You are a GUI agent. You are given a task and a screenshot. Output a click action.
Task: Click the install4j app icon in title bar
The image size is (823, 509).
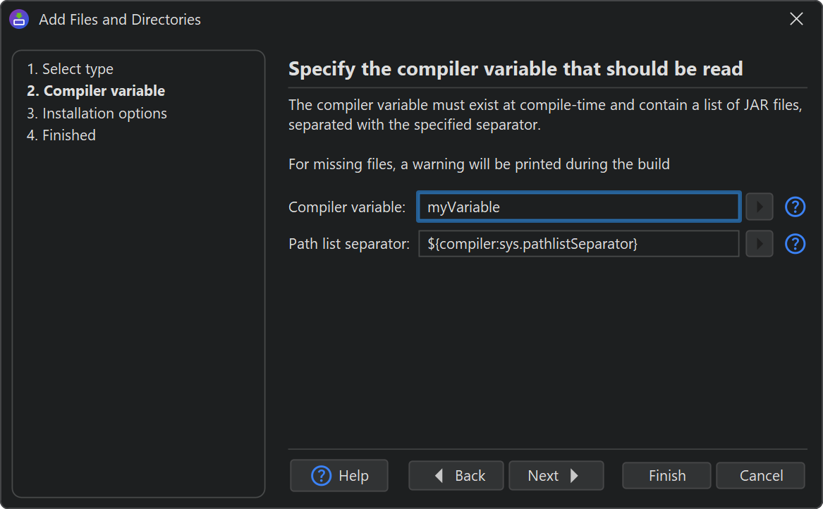click(19, 20)
